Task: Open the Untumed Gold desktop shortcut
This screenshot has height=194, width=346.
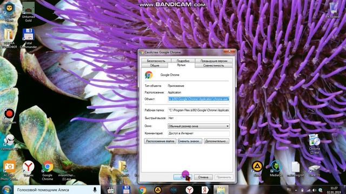Action: tap(28, 12)
